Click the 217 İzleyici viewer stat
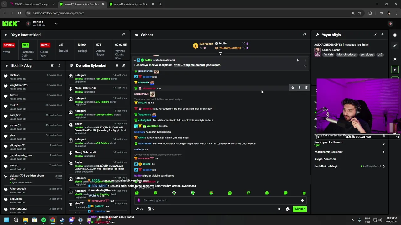This screenshot has width=401, height=225. (63, 47)
